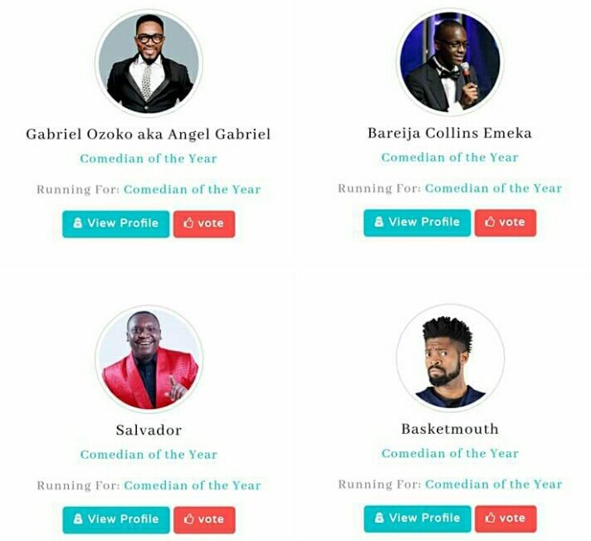Click Comedian of the Year subtitle under Gabriel Ozoko
The image size is (591, 541).
coord(149,158)
